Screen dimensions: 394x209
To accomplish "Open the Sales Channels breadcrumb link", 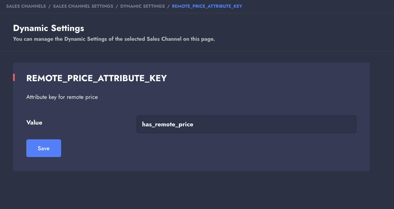I will point(26,6).
